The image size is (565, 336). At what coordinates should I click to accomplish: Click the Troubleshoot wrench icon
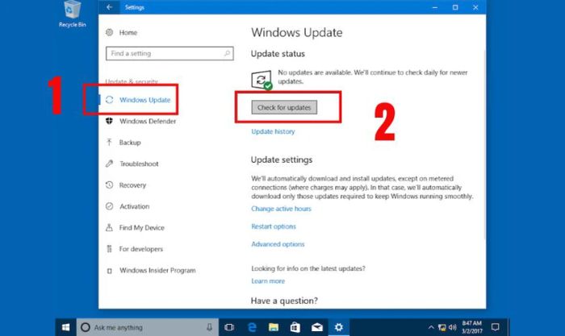[109, 164]
